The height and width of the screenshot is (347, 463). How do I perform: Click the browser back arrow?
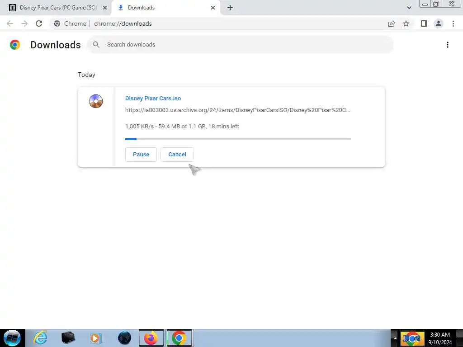(10, 23)
